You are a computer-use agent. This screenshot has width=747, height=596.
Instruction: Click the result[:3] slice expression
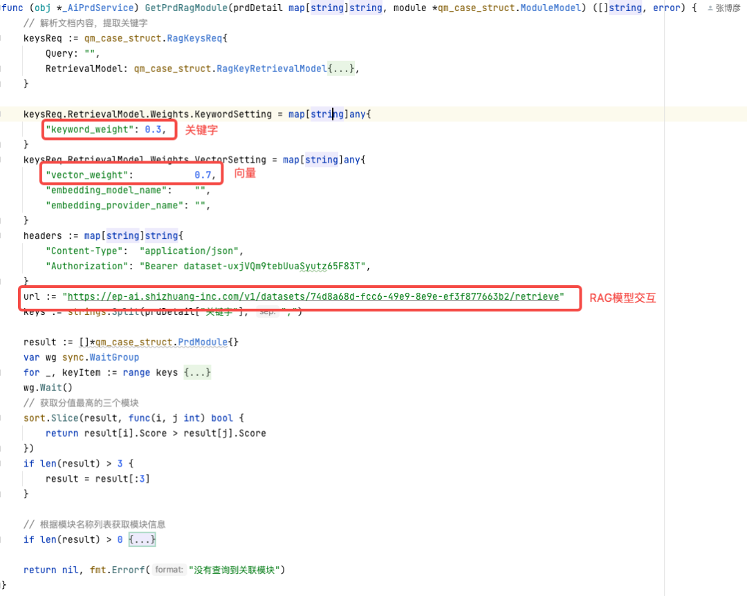122,479
